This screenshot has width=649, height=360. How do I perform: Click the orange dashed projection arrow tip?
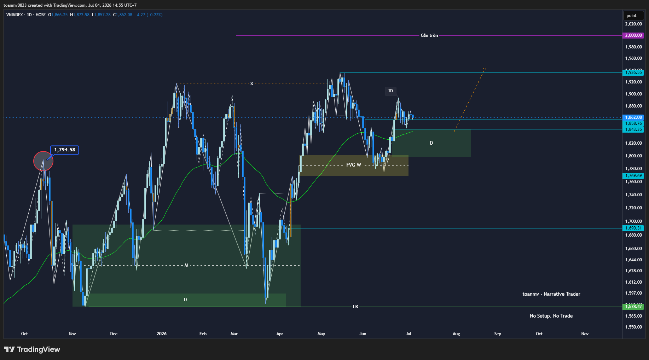click(485, 68)
